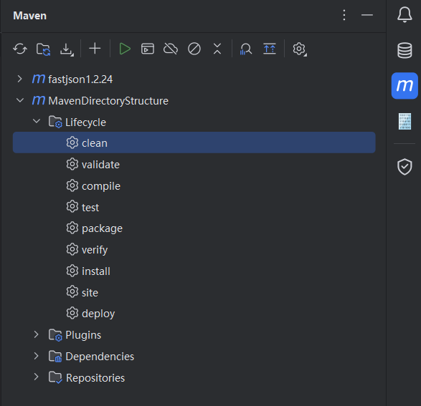Click the Maven panel title
The width and height of the screenshot is (421, 406).
(30, 16)
